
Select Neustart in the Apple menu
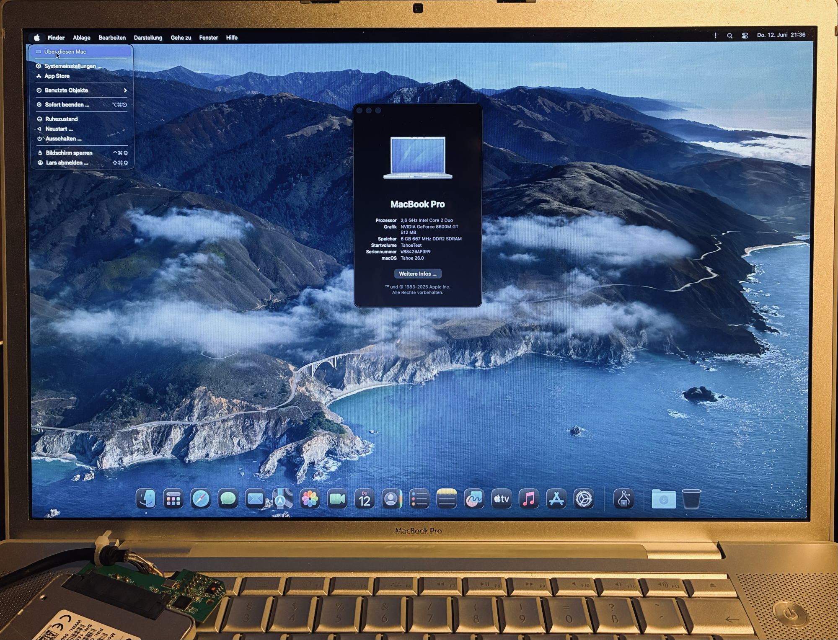[x=59, y=129]
